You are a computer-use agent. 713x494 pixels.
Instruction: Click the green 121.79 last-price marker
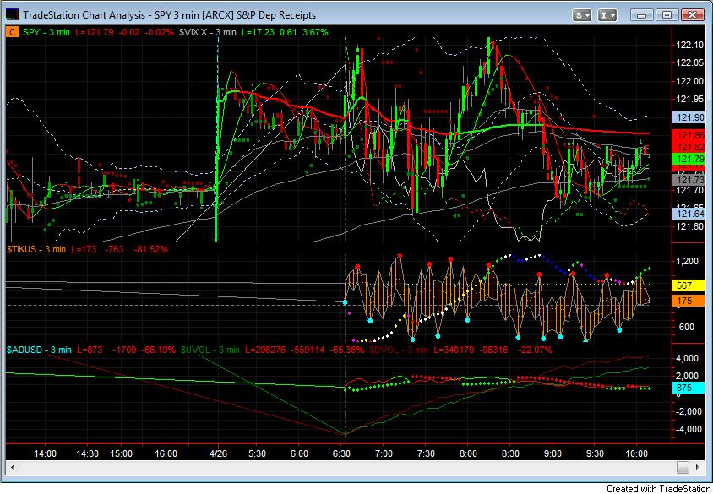coord(690,159)
